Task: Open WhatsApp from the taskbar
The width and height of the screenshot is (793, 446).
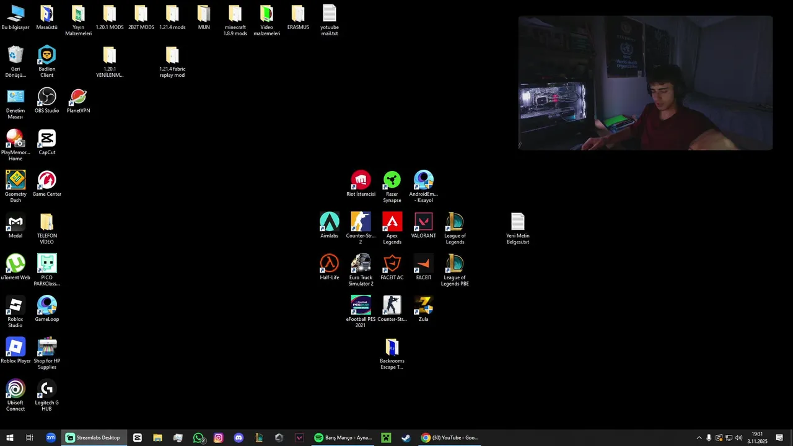Action: point(199,438)
